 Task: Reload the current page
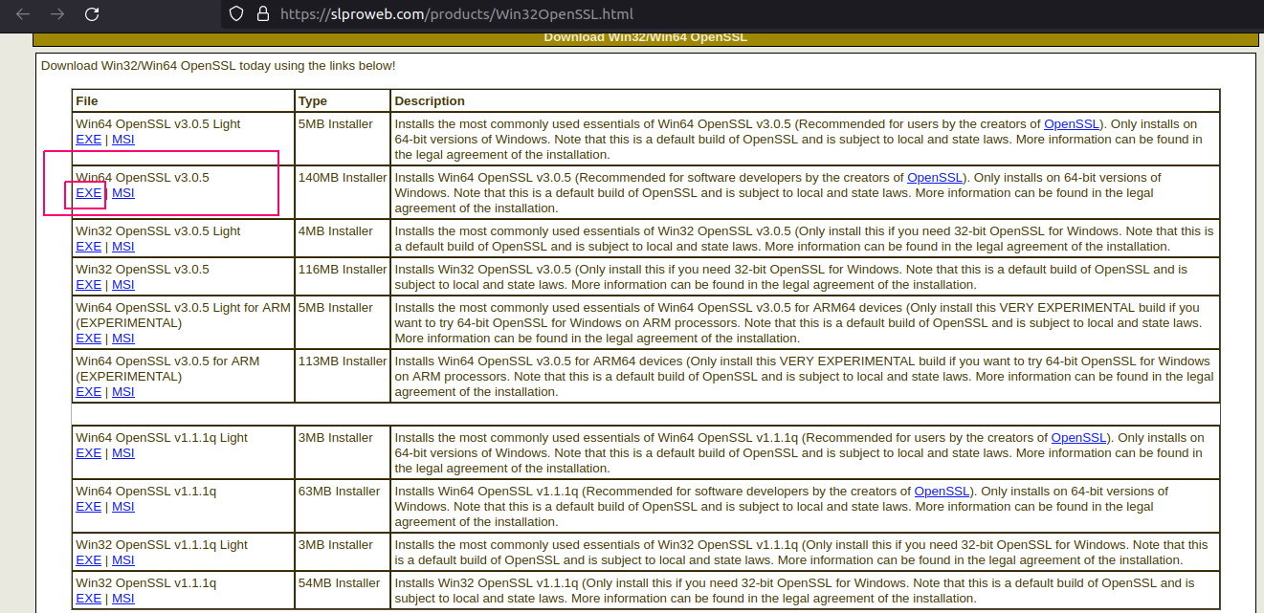92,14
